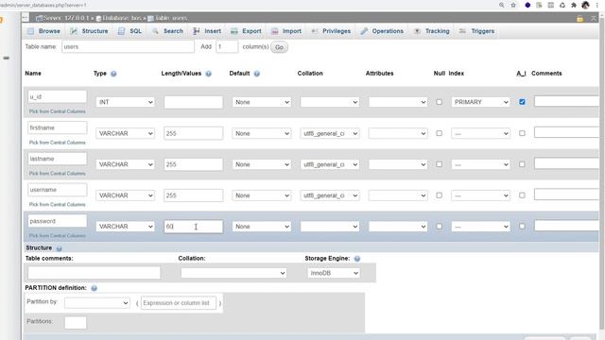Open Collation dropdown for password
The width and height of the screenshot is (605, 340).
click(x=330, y=227)
